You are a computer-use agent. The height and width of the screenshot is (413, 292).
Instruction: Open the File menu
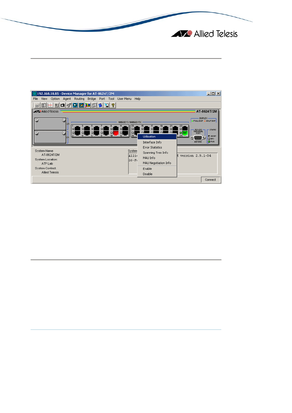point(36,99)
